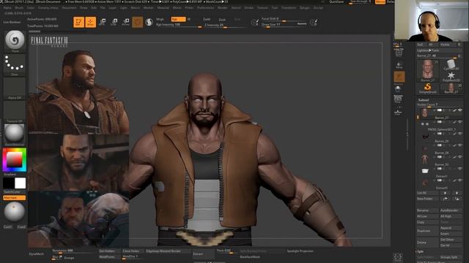Open the Brush menu
469x263 pixels.
[19, 8]
